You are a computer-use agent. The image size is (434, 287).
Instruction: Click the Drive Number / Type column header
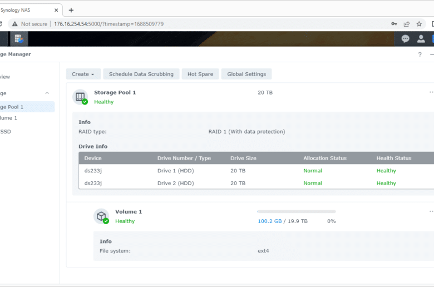click(x=184, y=159)
